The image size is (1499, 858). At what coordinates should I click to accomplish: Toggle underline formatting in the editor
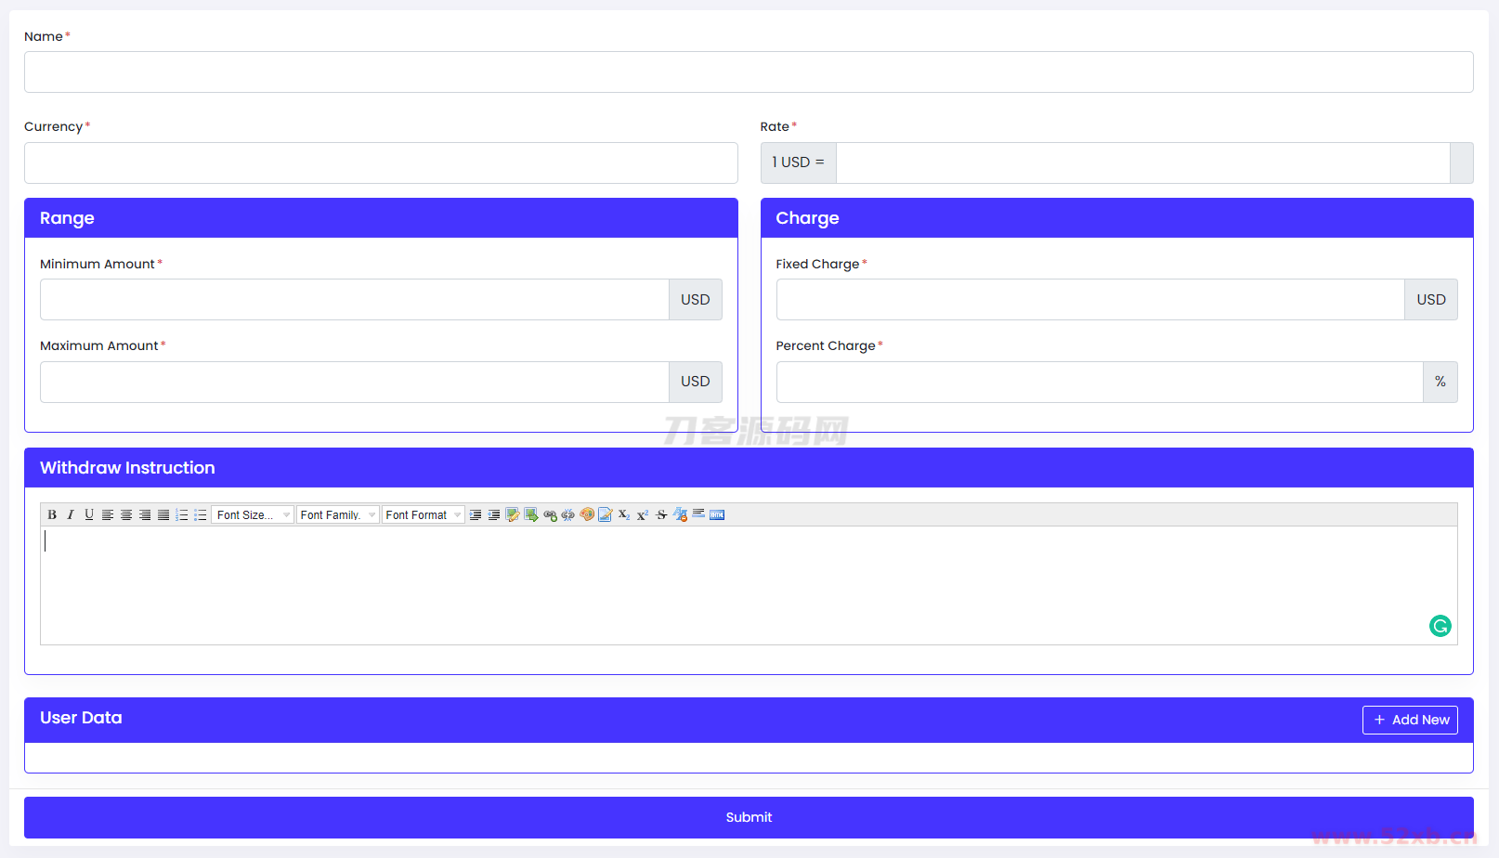(89, 515)
